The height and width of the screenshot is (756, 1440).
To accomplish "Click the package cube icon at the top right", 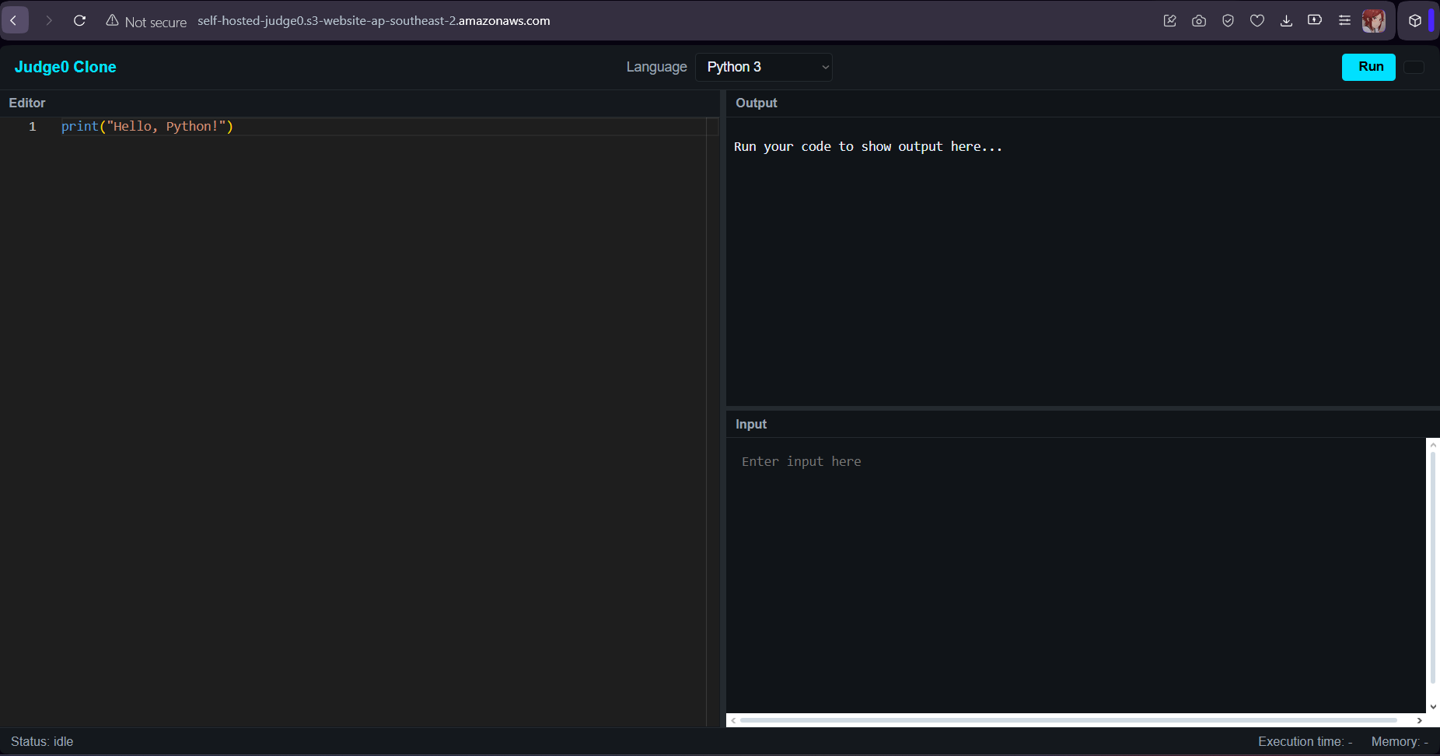I will pos(1415,20).
